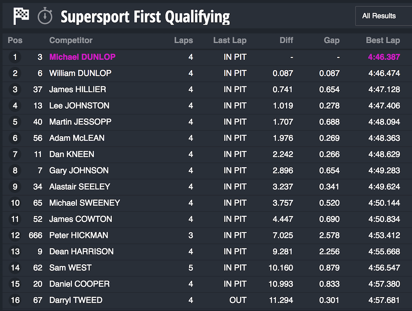412x311 pixels.
Task: Click the Supersport First Qualifying title
Action: pos(145,17)
